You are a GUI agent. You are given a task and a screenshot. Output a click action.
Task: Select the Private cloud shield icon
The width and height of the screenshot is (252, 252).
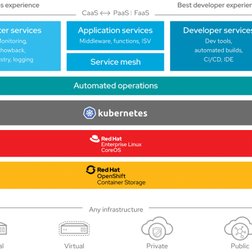[157, 228]
